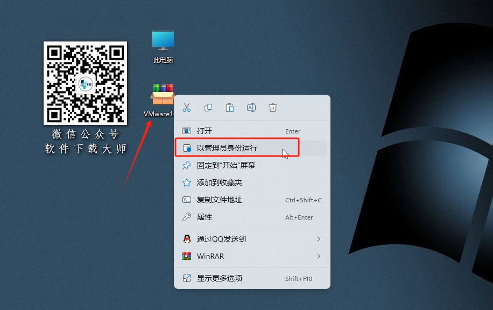Expand the WinRAR submenu

click(252, 256)
